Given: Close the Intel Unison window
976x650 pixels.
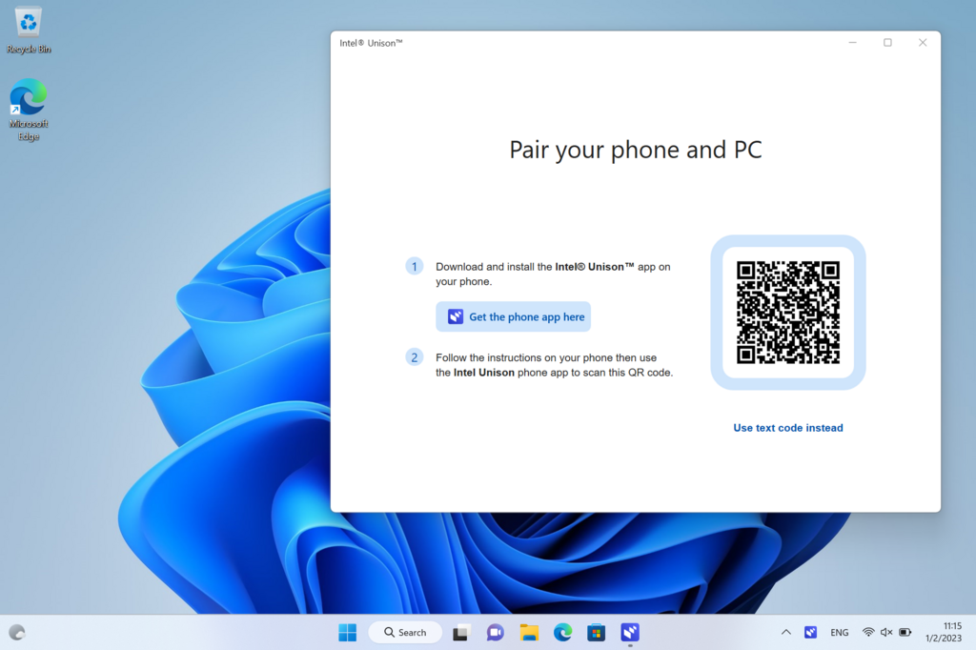Looking at the screenshot, I should coord(923,42).
